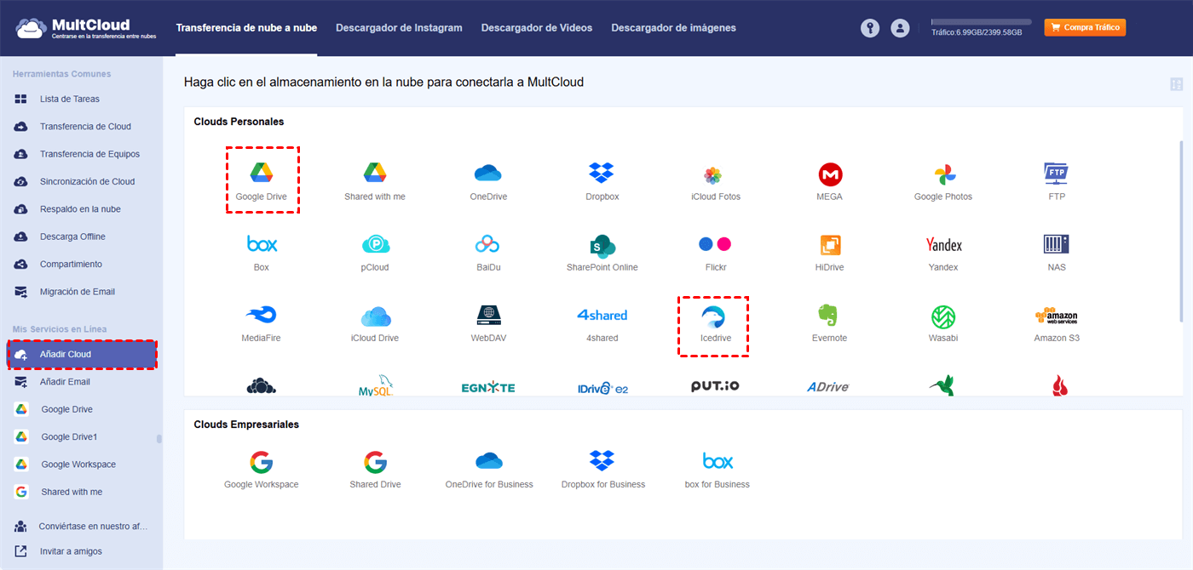This screenshot has height=570, width=1193.
Task: Add Wasabi storage
Action: click(x=943, y=316)
